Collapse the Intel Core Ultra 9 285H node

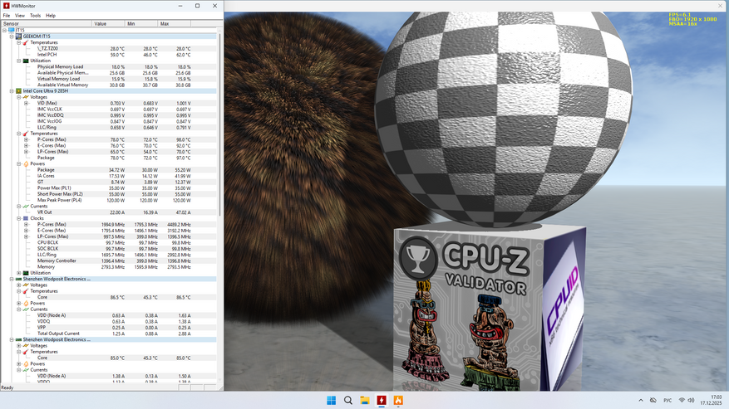pos(12,91)
